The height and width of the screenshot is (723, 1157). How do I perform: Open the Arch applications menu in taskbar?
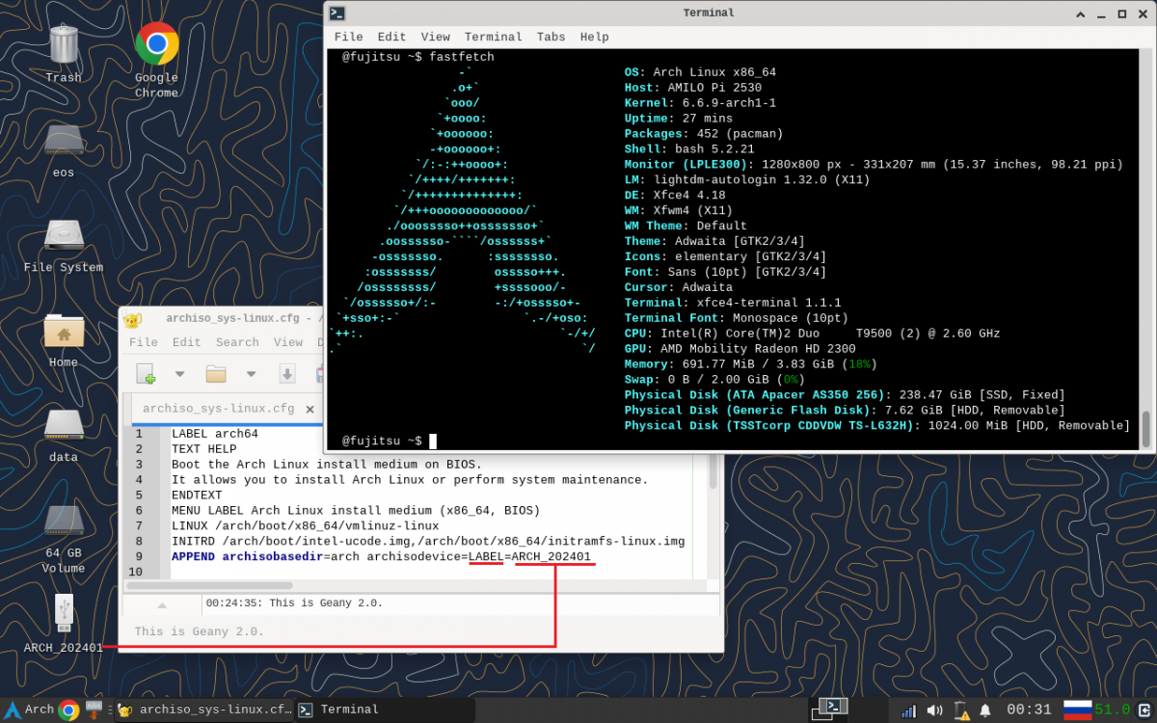pyautogui.click(x=29, y=710)
